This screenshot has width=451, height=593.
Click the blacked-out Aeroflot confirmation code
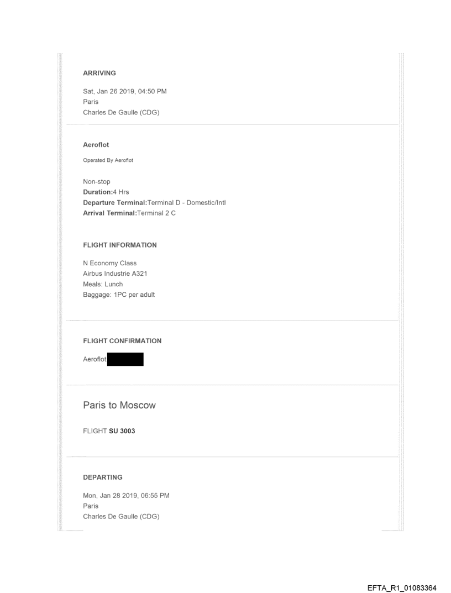[125, 359]
